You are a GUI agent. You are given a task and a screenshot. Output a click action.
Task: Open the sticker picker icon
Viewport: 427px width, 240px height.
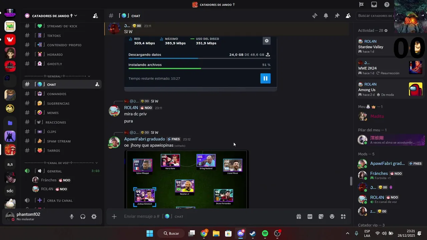click(x=321, y=216)
